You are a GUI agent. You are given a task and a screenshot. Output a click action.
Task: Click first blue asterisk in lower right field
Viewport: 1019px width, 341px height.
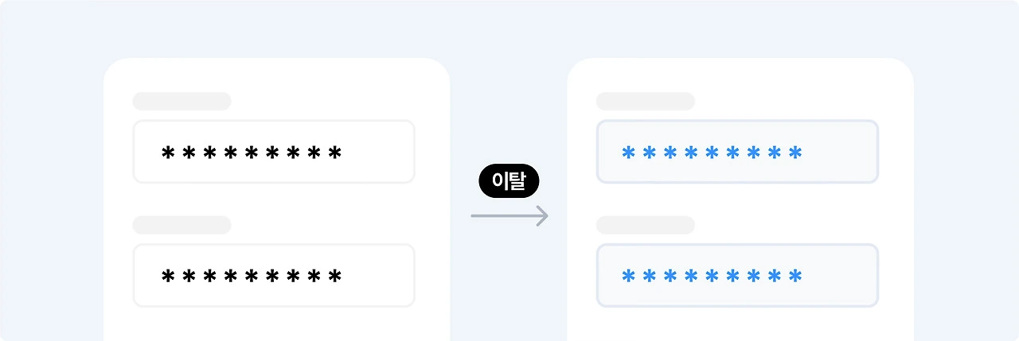[628, 276]
